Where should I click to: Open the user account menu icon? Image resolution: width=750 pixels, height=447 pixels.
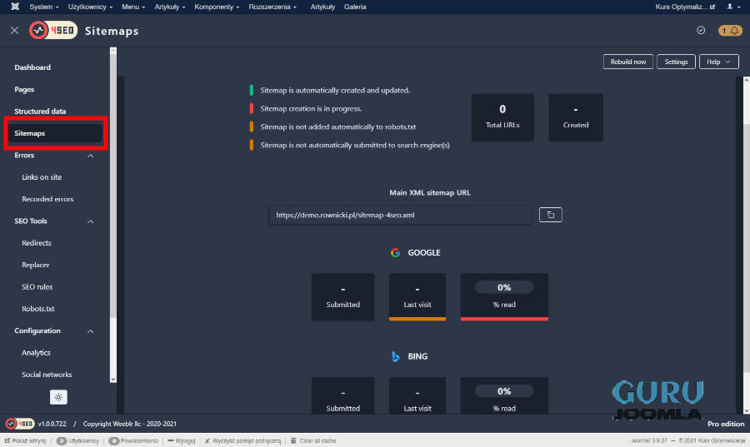(732, 7)
